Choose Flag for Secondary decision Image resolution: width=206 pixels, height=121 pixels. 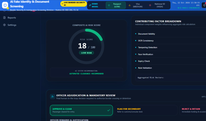coord(146,110)
